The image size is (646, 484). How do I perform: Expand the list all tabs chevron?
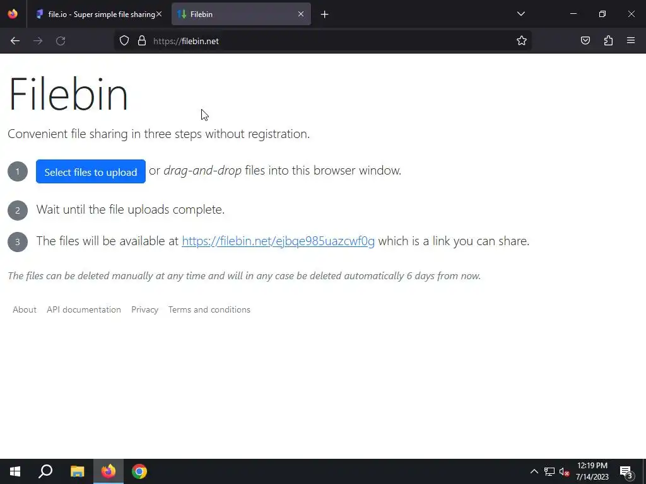point(520,14)
